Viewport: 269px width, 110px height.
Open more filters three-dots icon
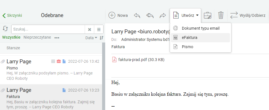tap(57, 38)
